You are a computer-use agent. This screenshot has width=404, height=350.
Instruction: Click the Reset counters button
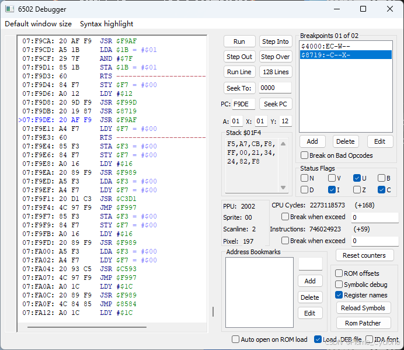coord(364,255)
